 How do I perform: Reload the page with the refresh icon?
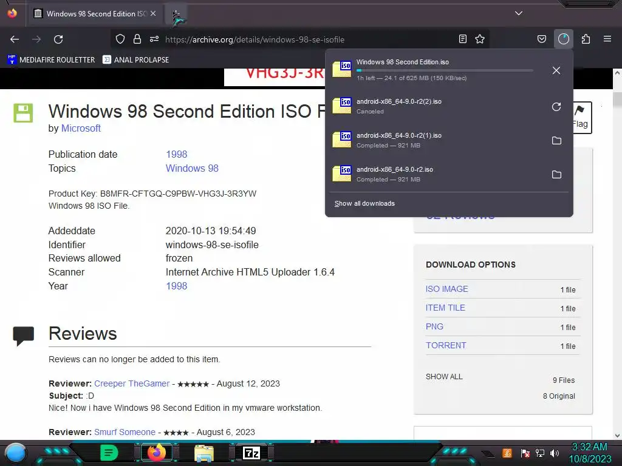click(58, 39)
